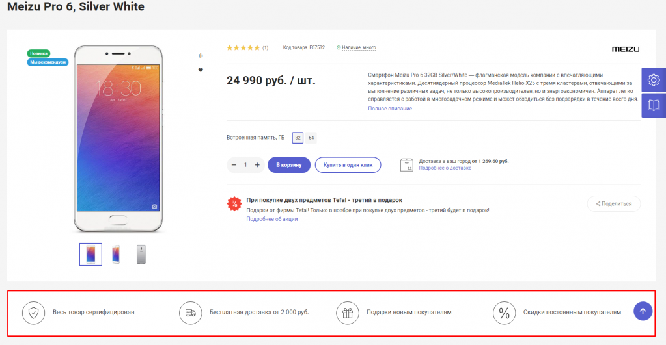Click the quantity input field
The image size is (666, 345).
[x=245, y=165]
